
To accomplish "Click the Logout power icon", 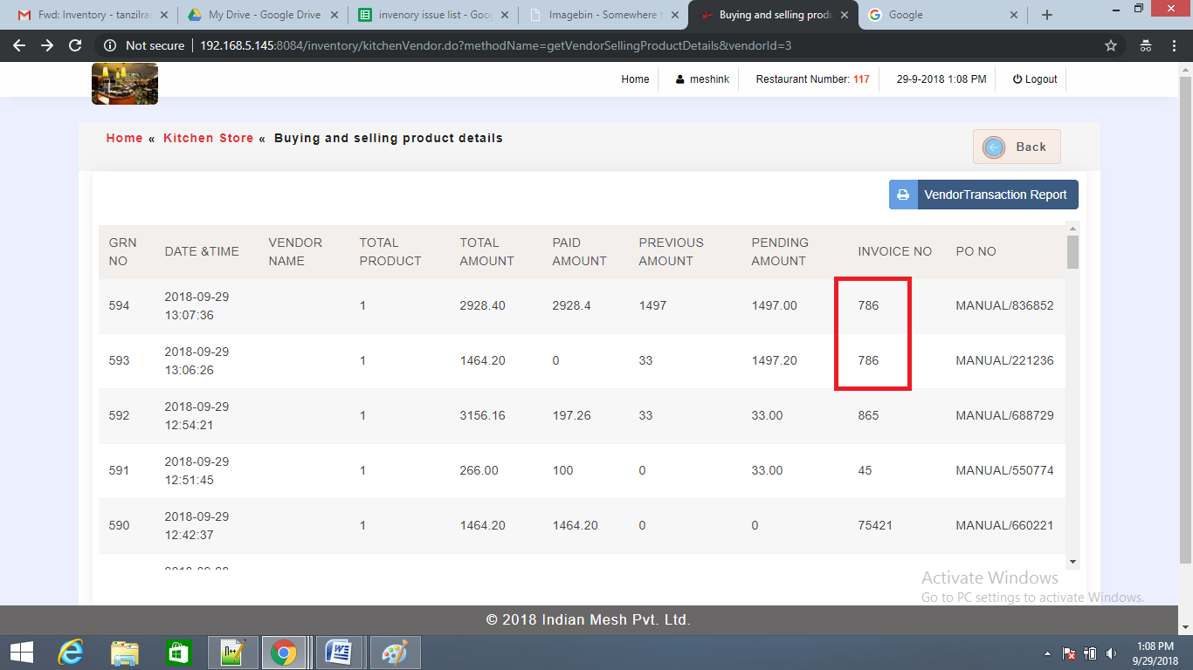I will pos(1017,79).
